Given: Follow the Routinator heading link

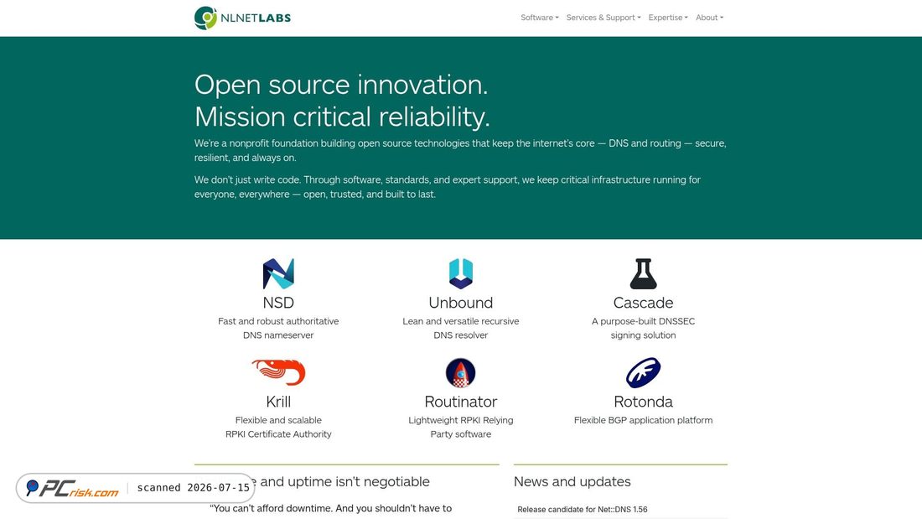Looking at the screenshot, I should [x=460, y=402].
